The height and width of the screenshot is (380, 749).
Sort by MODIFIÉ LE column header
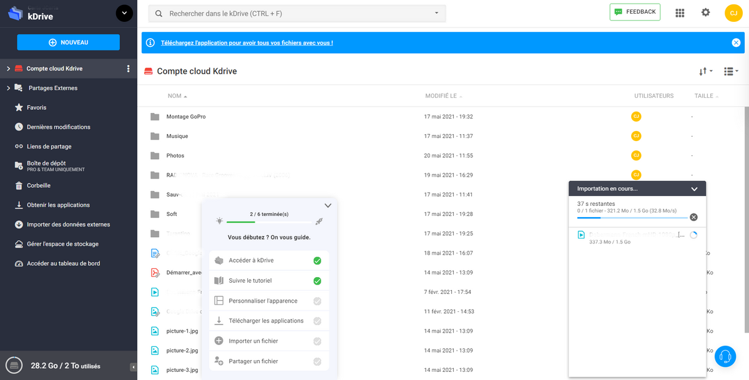click(x=444, y=96)
